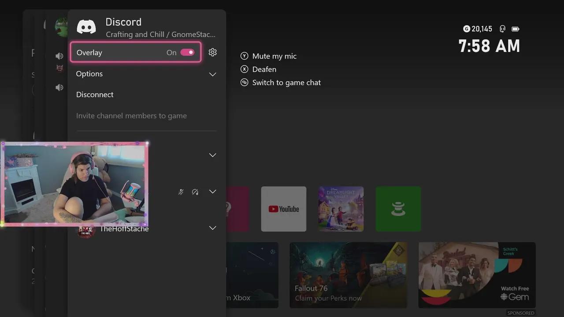The image size is (564, 317).
Task: Click the deafened headphones icon
Action: (x=195, y=192)
